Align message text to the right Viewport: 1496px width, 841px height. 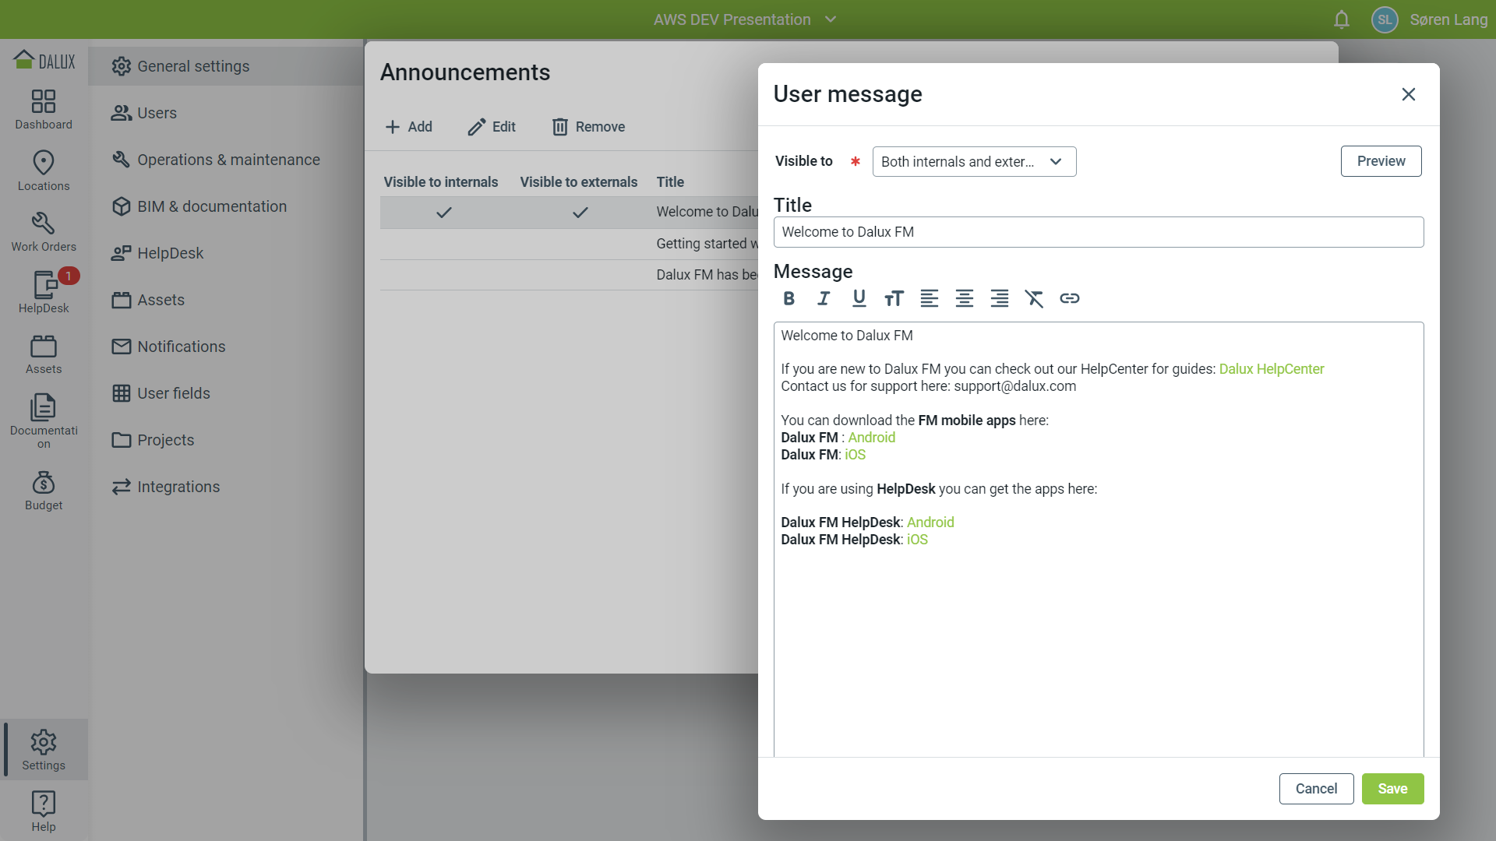click(999, 298)
